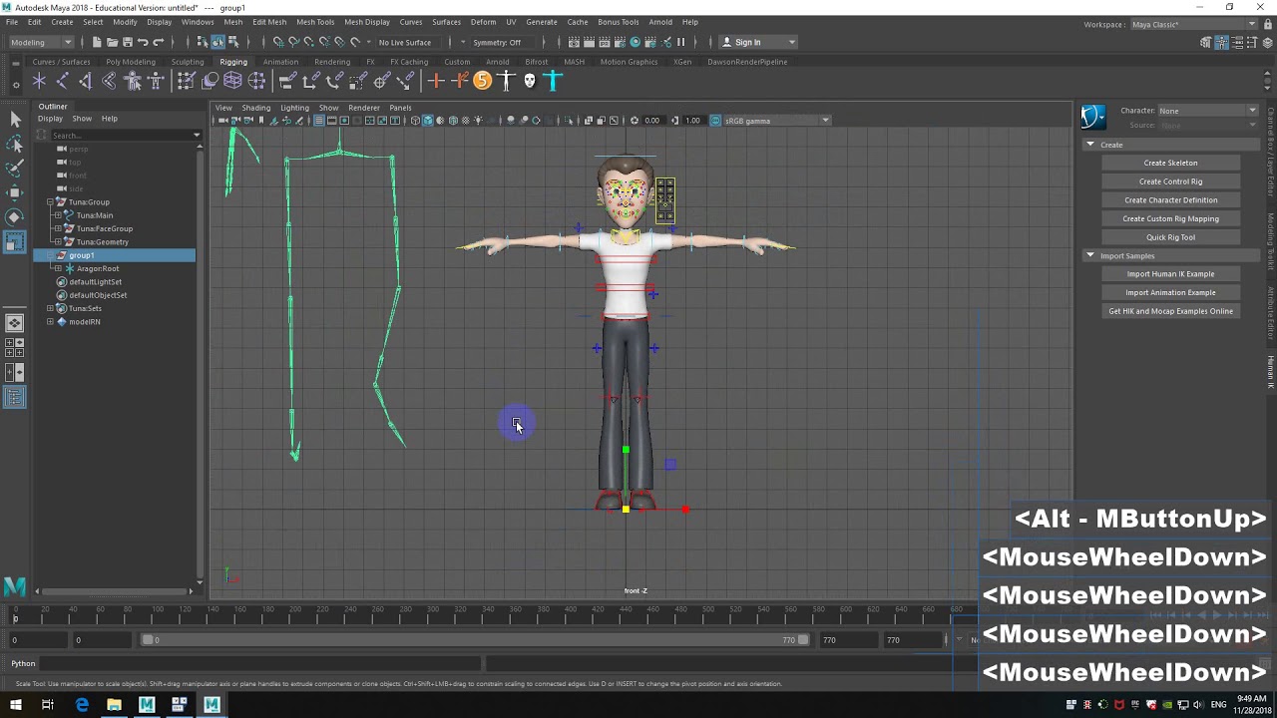Switch to the Sculpting shelf tab

pyautogui.click(x=188, y=62)
